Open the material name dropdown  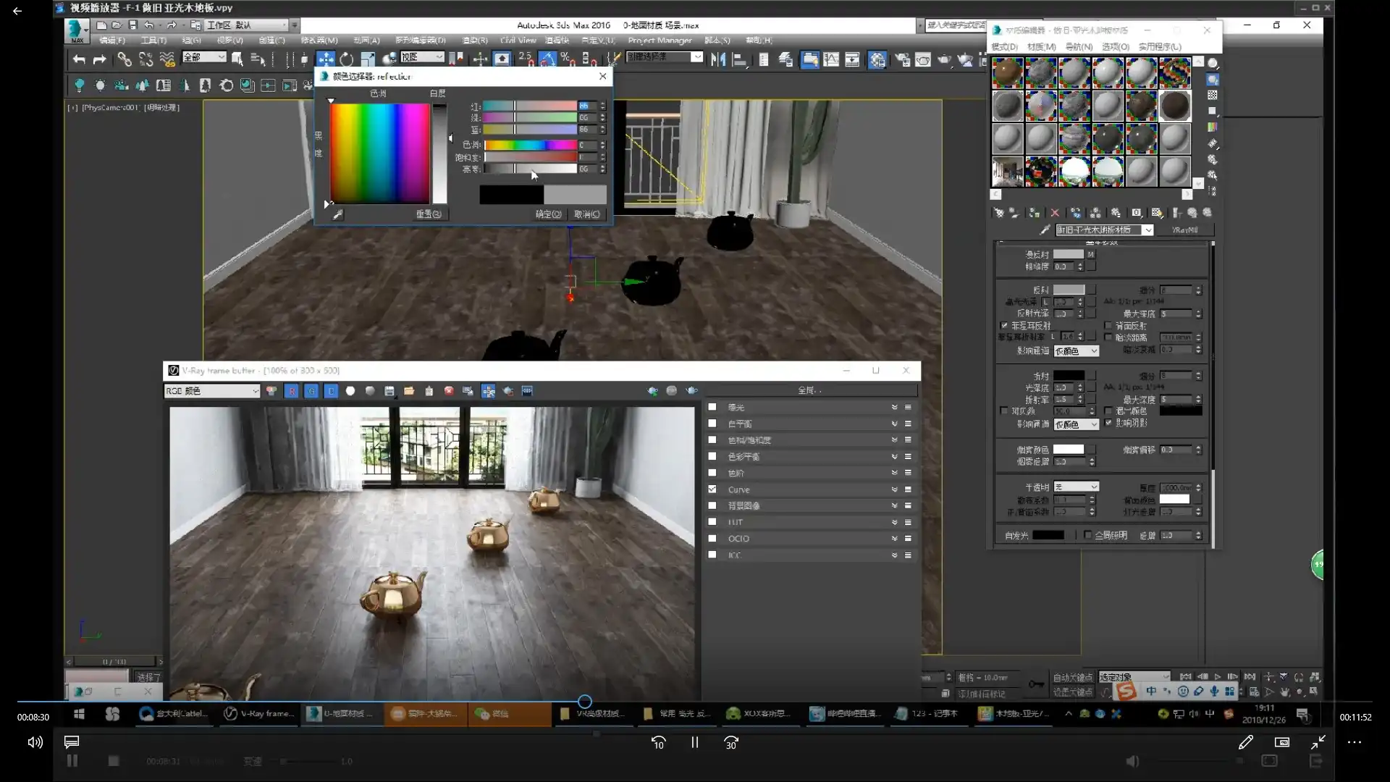tap(1147, 230)
